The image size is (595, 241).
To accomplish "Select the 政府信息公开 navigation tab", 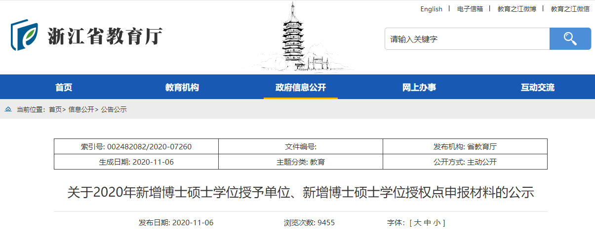I will point(301,88).
